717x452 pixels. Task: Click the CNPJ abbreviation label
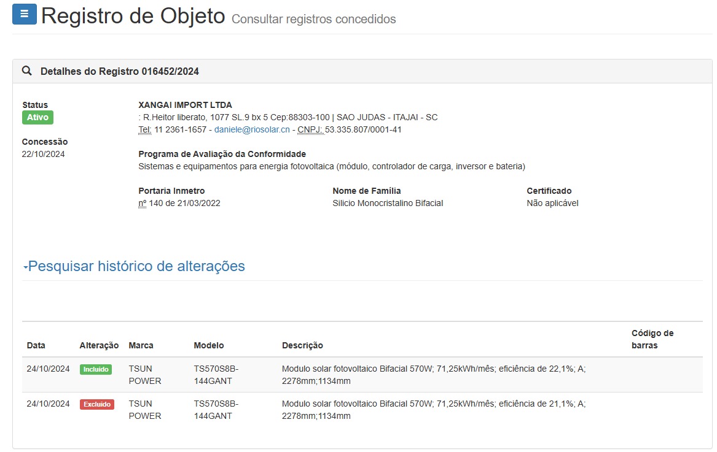(x=310, y=129)
